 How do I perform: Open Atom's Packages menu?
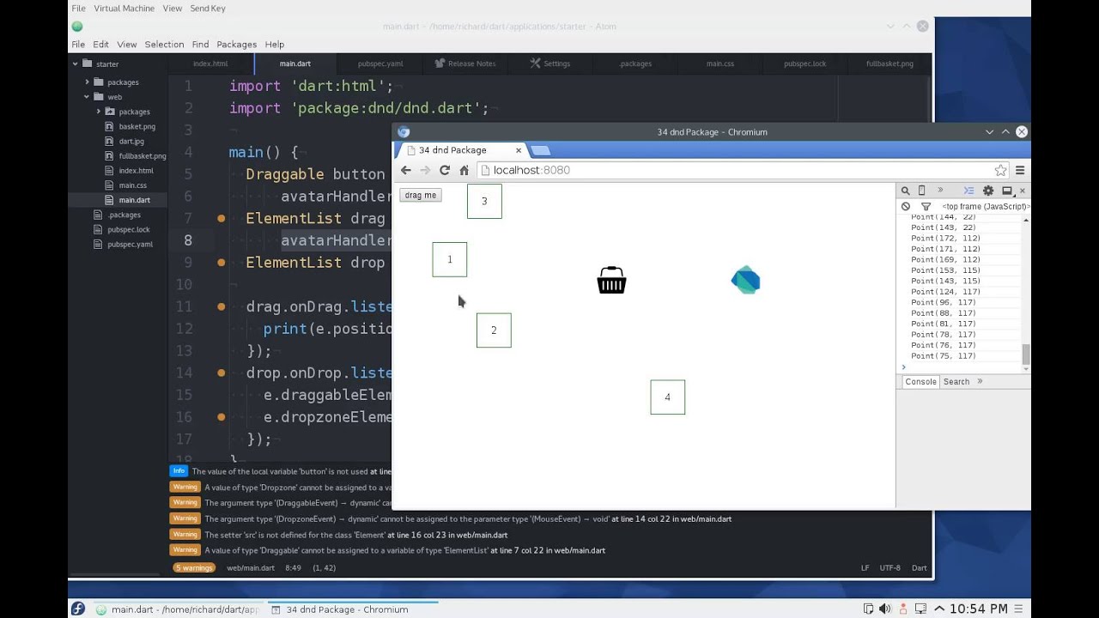pos(236,44)
